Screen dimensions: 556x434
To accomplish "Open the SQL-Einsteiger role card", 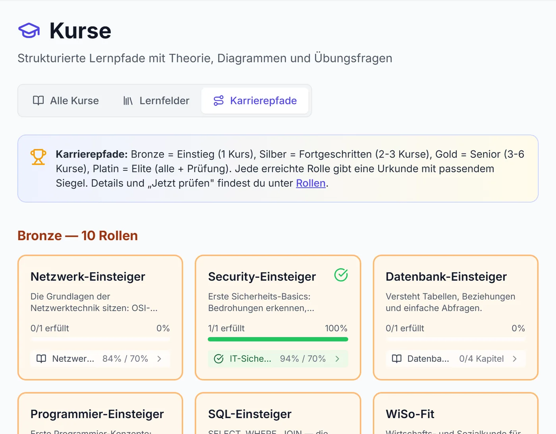I will click(278, 413).
